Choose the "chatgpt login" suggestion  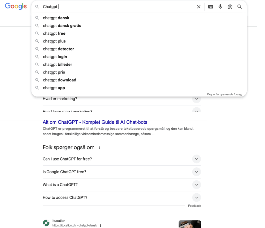(x=55, y=57)
